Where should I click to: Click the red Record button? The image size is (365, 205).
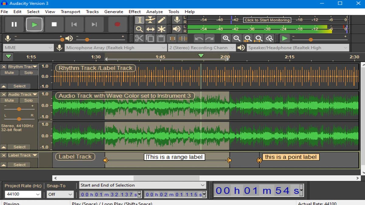[117, 24]
